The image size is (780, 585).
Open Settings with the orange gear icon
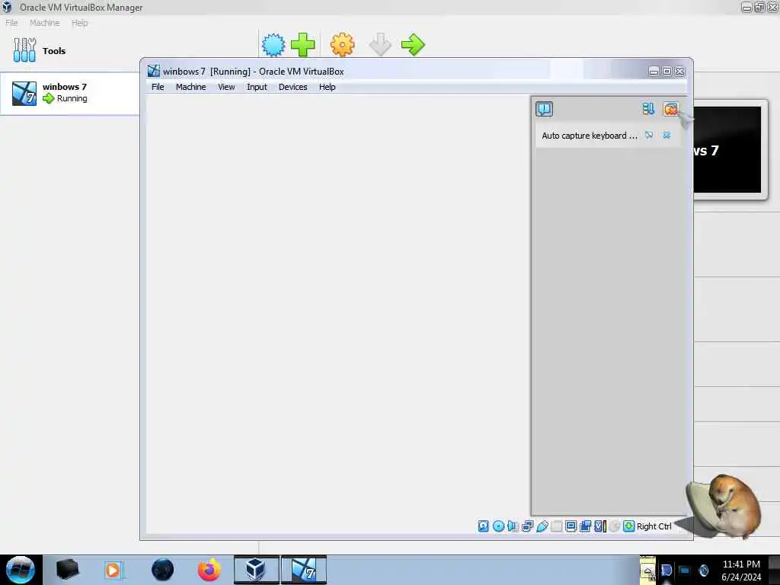(x=342, y=45)
